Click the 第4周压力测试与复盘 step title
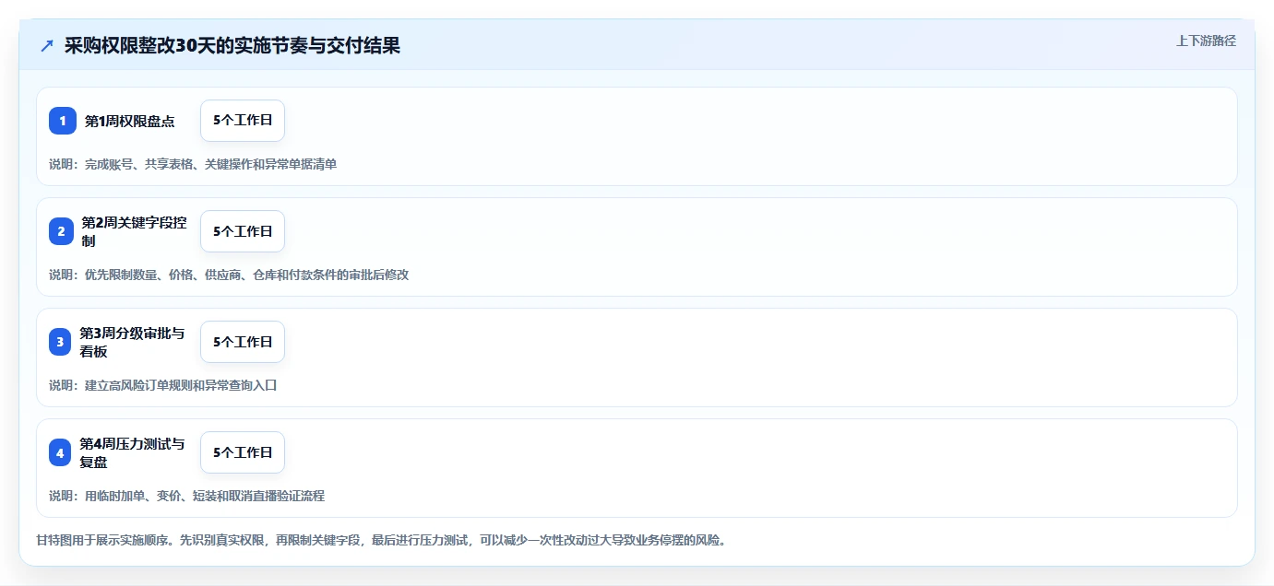This screenshot has width=1274, height=586. pos(133,452)
